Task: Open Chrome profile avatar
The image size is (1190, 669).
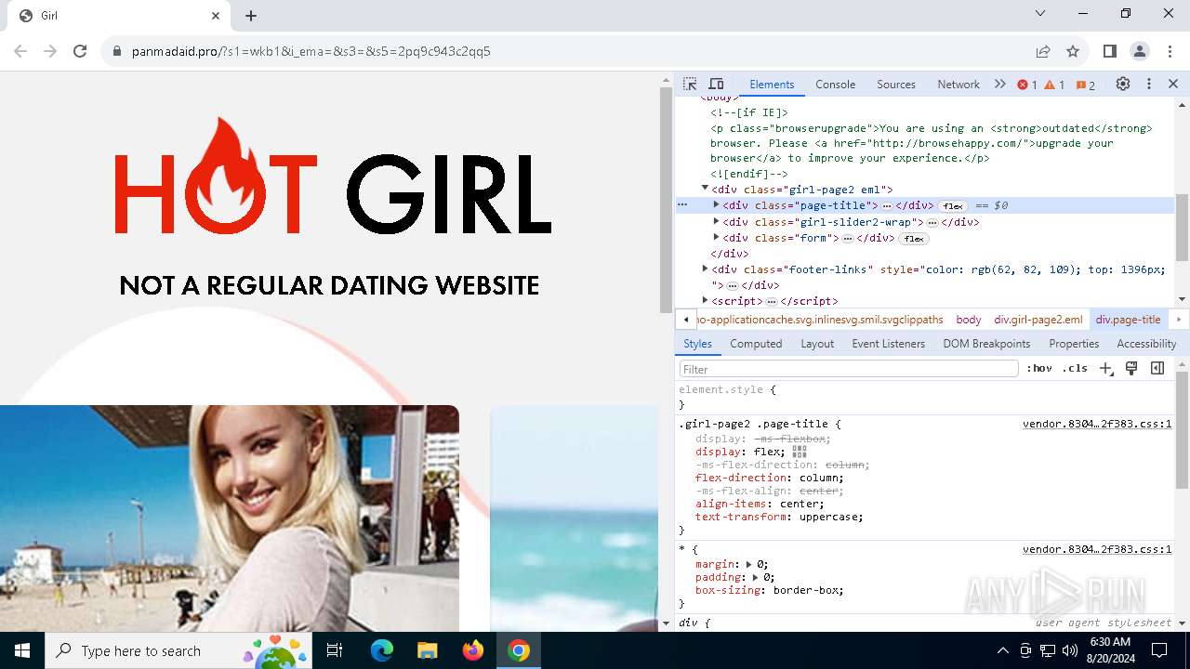Action: (x=1140, y=51)
